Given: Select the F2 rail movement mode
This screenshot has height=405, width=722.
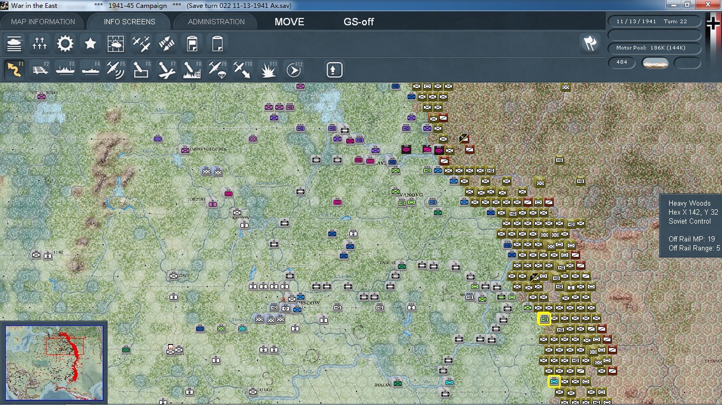Looking at the screenshot, I should [x=40, y=70].
